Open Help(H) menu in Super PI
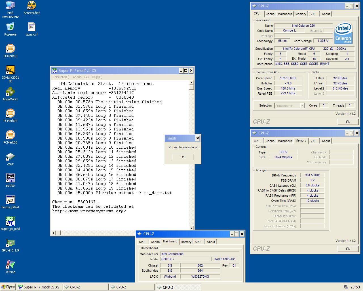Viewport: 363px width, 291px height. coord(97,77)
